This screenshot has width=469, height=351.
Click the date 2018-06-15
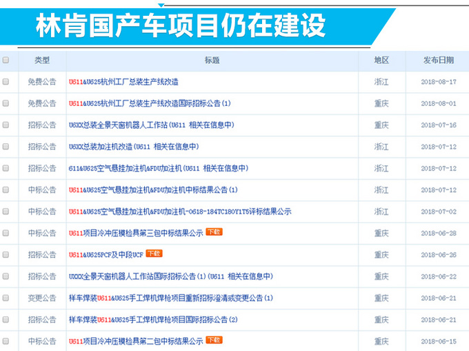point(439,341)
